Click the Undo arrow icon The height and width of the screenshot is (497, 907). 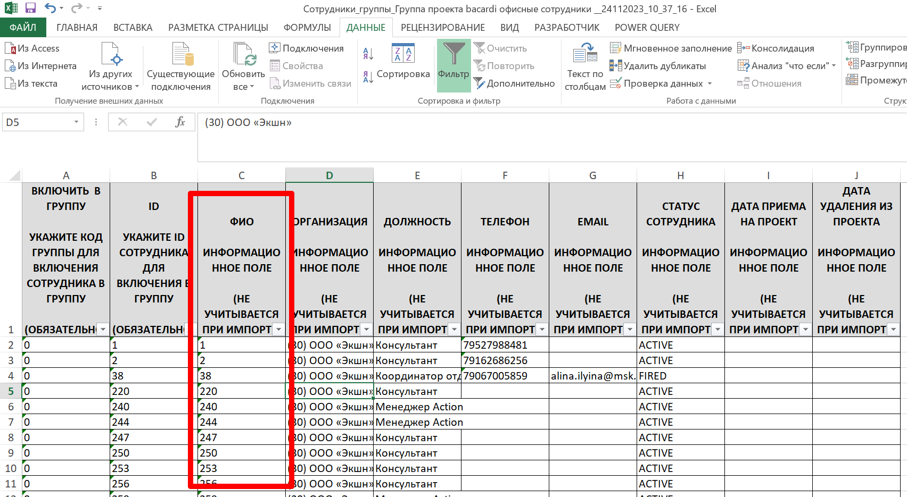point(50,8)
